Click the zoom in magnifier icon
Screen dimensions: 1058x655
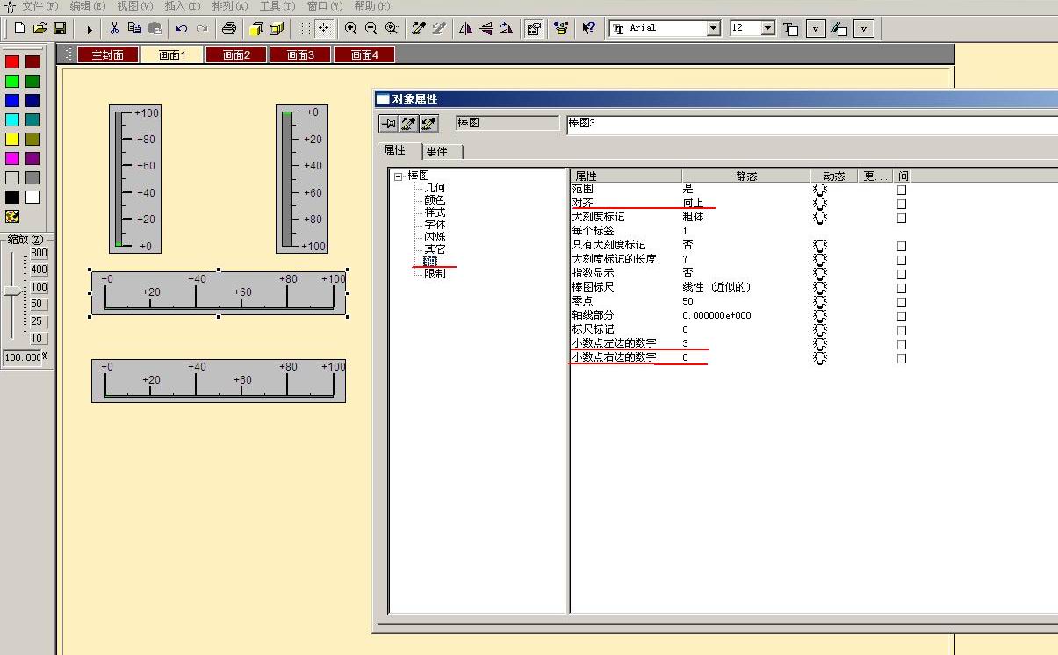(x=351, y=29)
